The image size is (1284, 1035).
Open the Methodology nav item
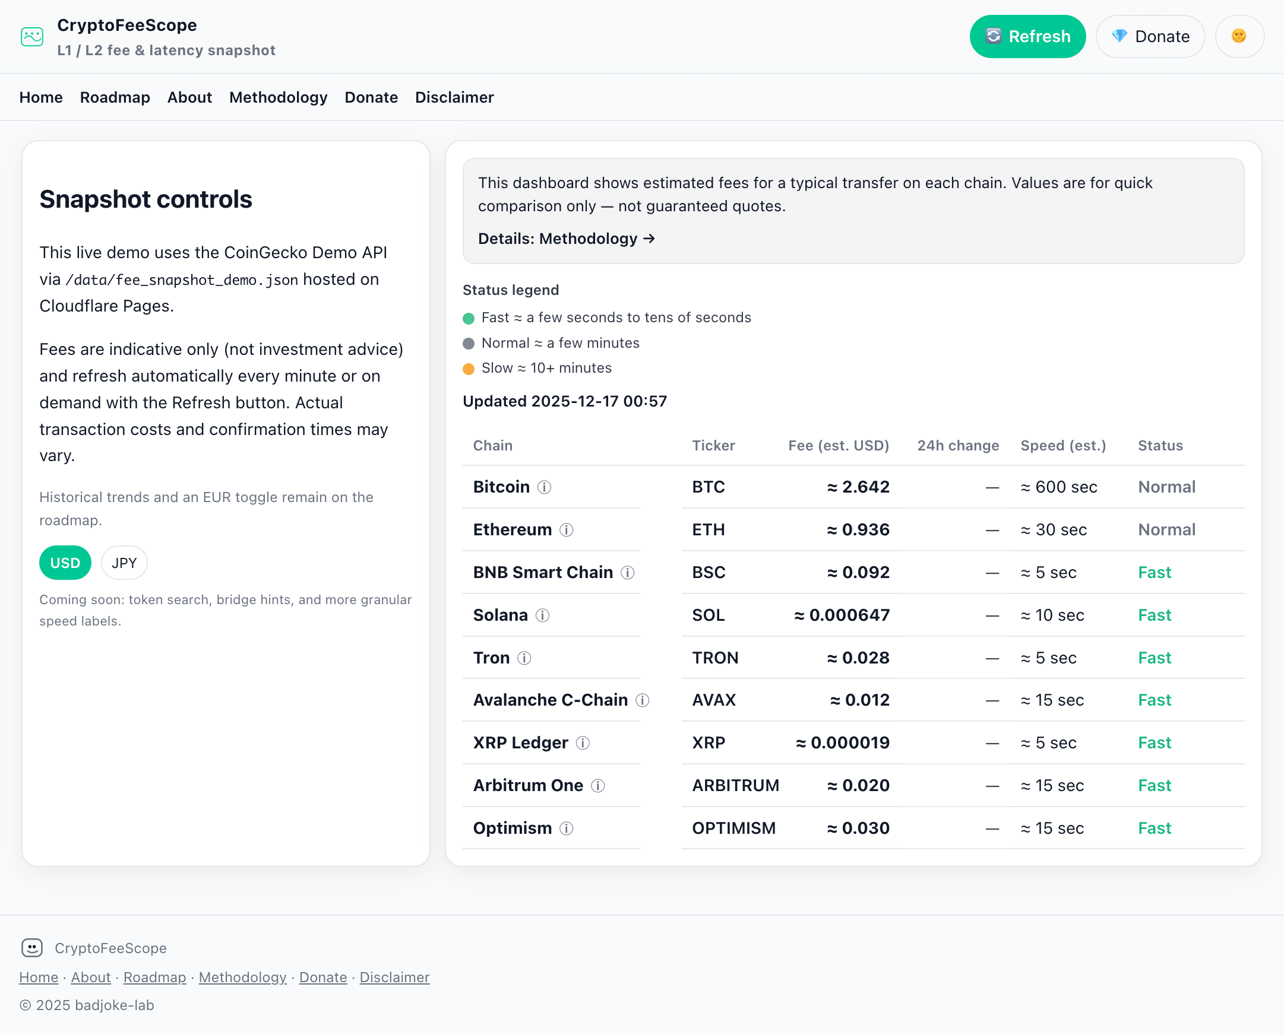pos(278,98)
